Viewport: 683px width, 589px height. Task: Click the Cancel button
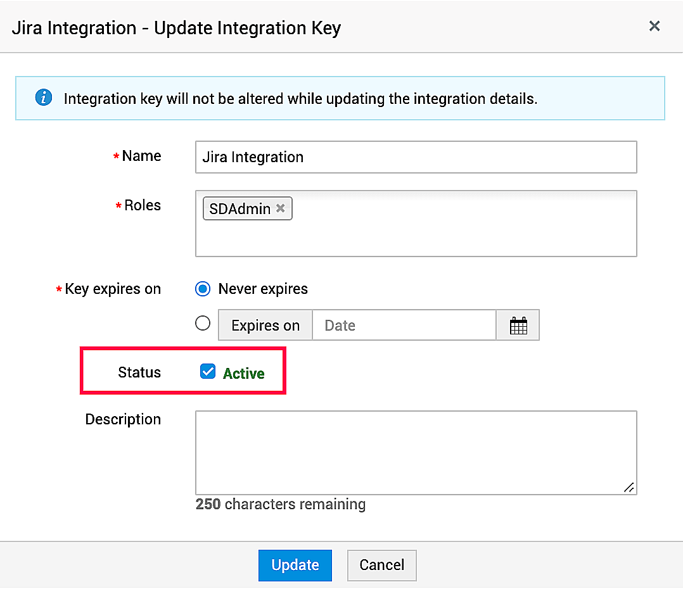[381, 565]
